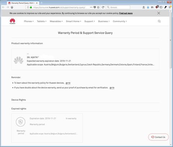
Task: Click the Reminder: label
Action: pos(16,77)
